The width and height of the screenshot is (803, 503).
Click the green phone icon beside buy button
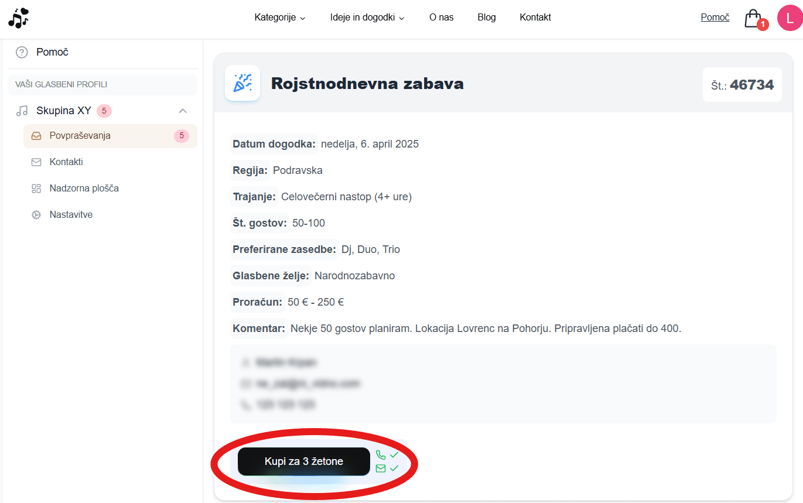381,455
